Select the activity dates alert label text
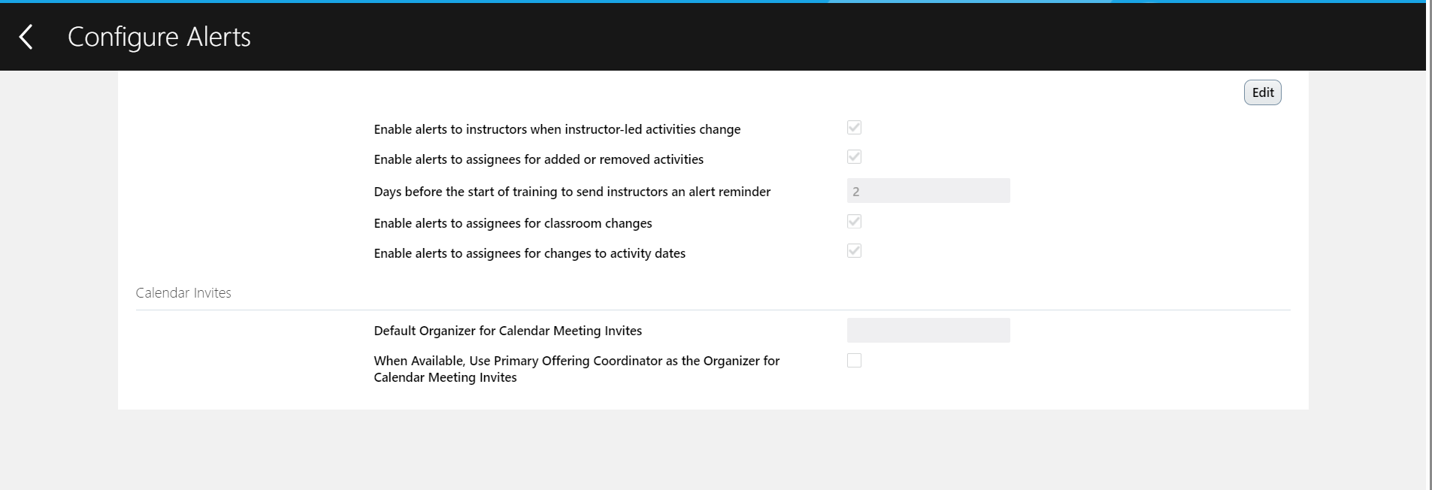The image size is (1432, 490). coord(528,253)
